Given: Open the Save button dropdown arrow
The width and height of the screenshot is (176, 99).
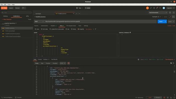Looking at the screenshot, I should click(174, 21).
